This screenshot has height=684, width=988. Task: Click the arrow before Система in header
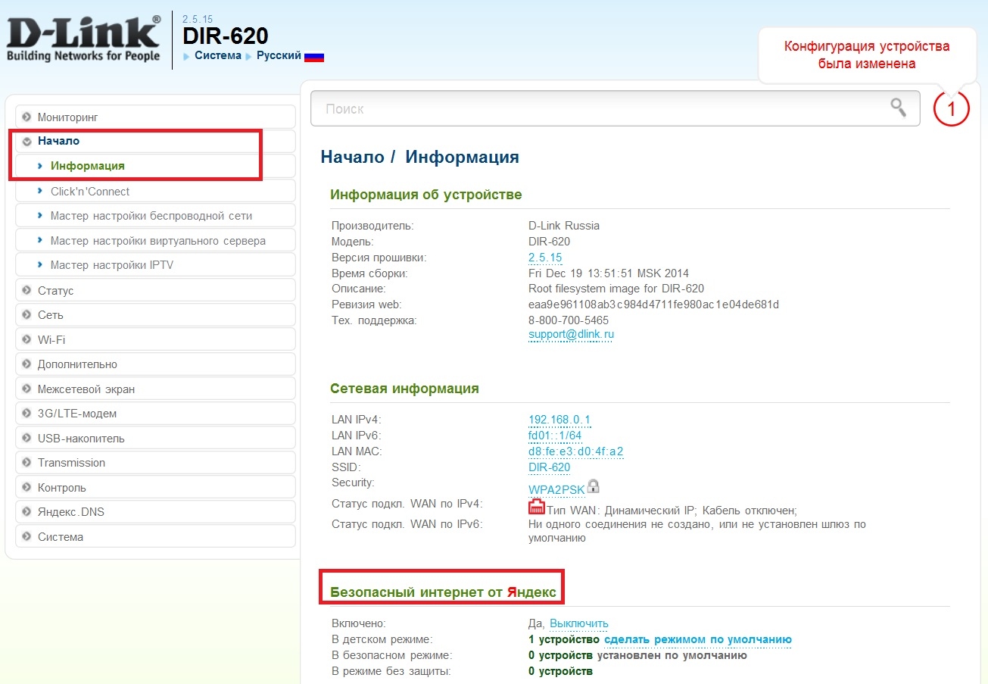point(187,56)
